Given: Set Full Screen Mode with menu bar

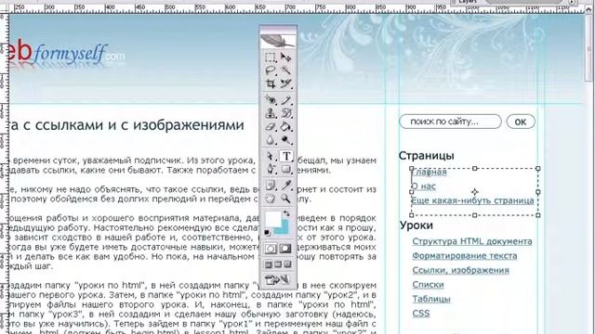Looking at the screenshot, I should [x=278, y=264].
